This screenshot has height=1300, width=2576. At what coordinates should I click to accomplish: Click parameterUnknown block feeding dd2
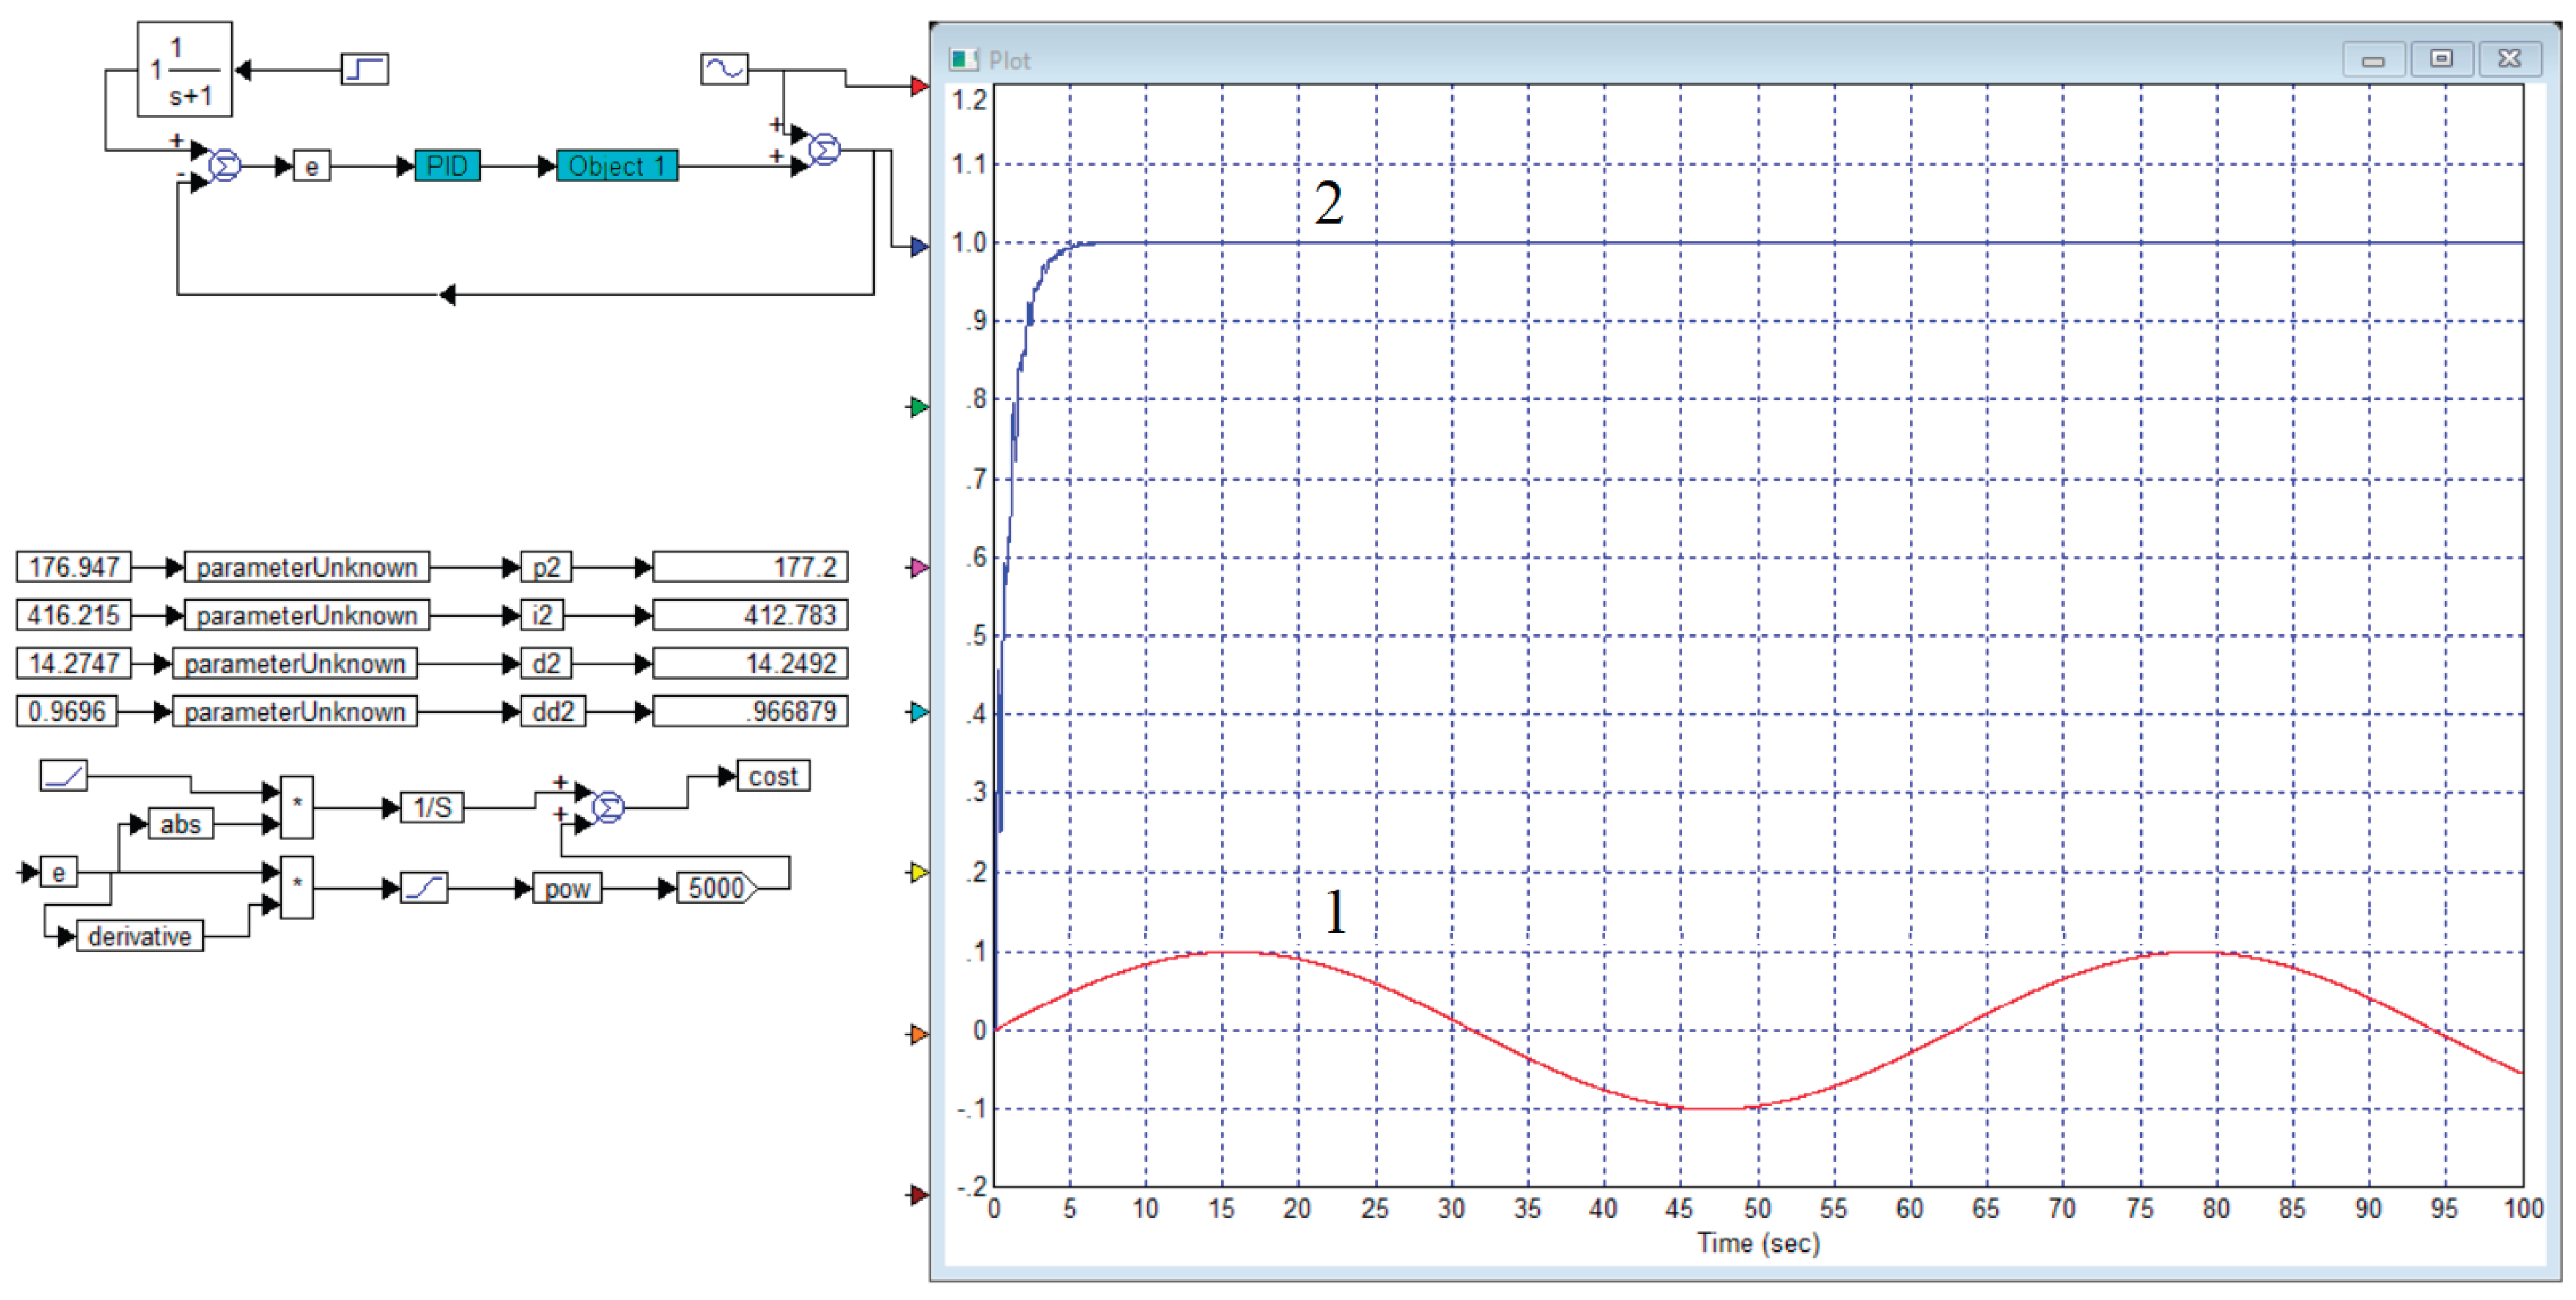point(295,711)
